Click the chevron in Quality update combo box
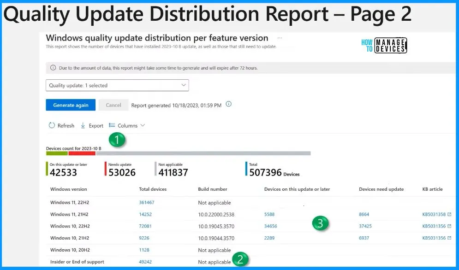Image resolution: width=459 pixels, height=270 pixels. (184, 85)
